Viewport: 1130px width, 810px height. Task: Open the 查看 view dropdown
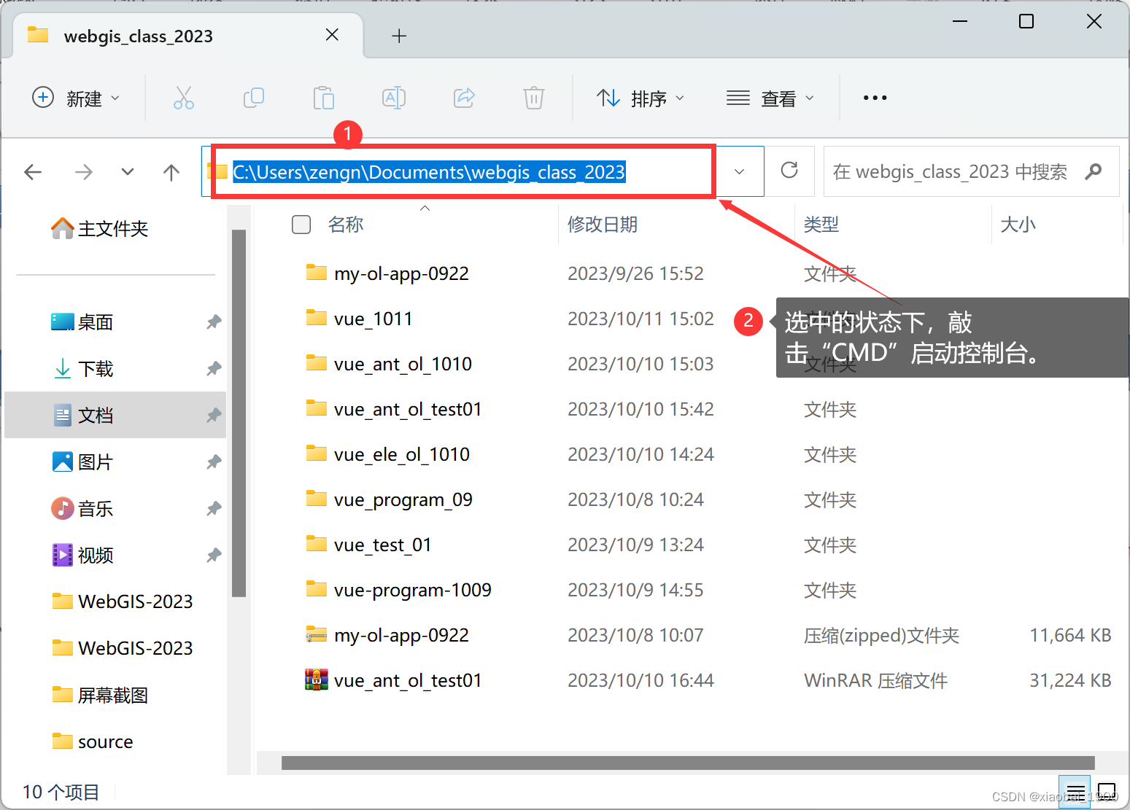(x=770, y=98)
